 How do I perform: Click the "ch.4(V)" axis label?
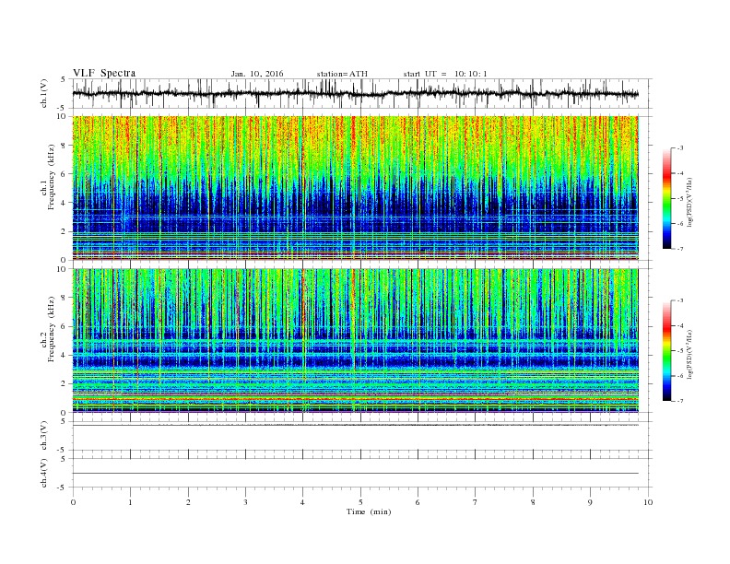coord(44,474)
